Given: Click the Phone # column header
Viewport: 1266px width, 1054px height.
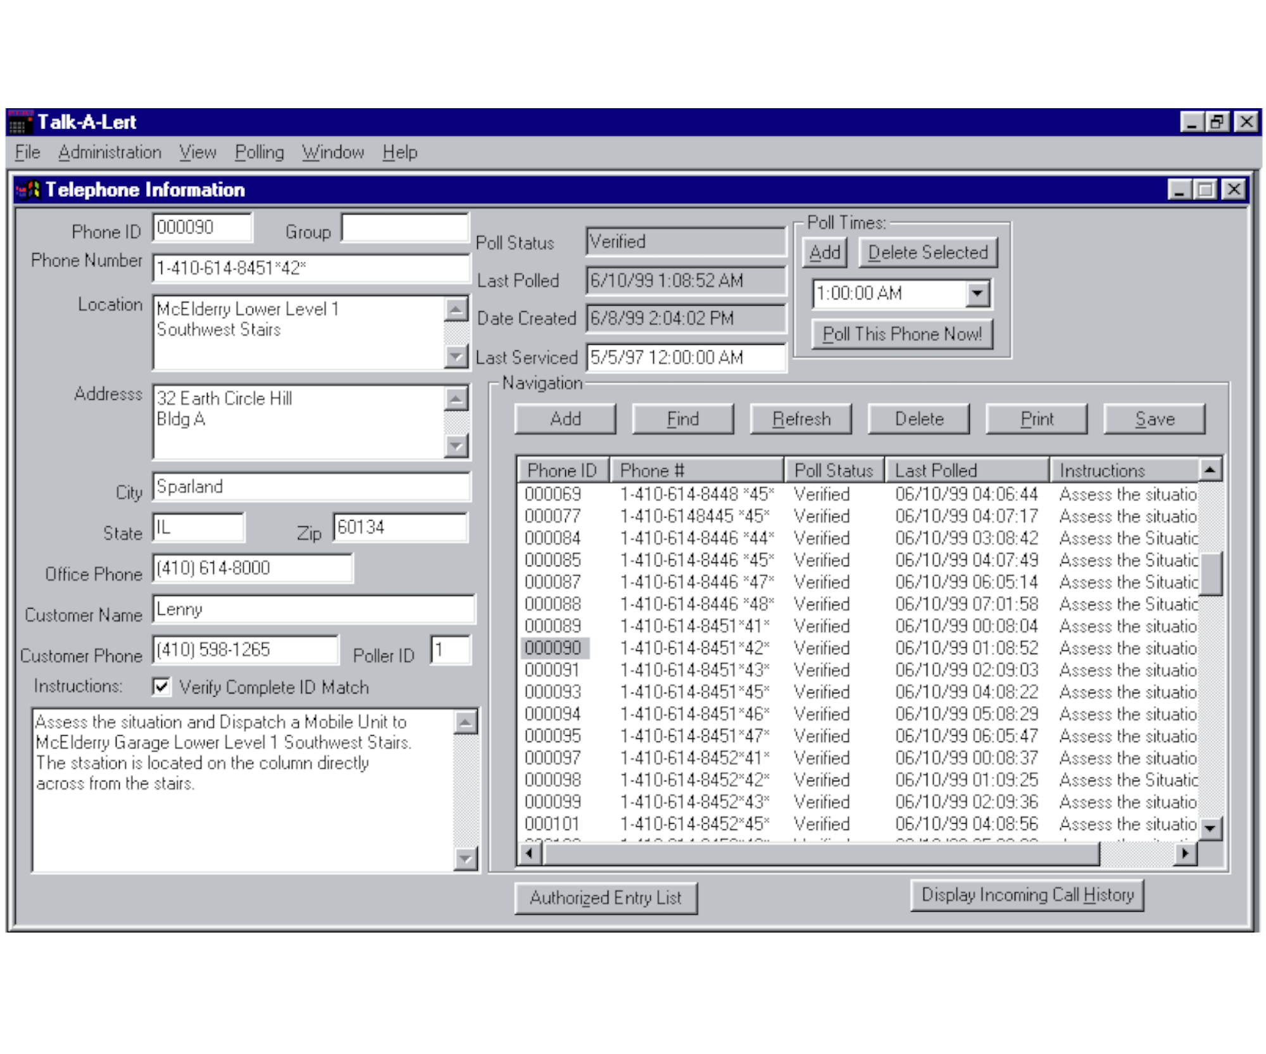Looking at the screenshot, I should point(697,471).
